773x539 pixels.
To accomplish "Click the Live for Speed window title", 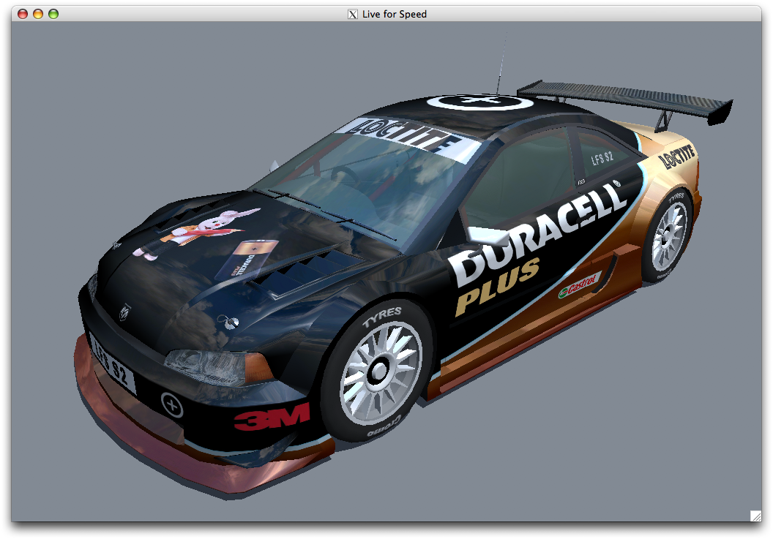I will pyautogui.click(x=395, y=15).
